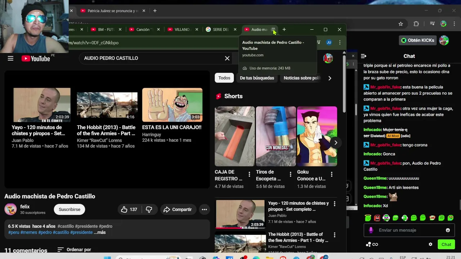Bookmark page with star in back Chrome window

click(x=400, y=24)
